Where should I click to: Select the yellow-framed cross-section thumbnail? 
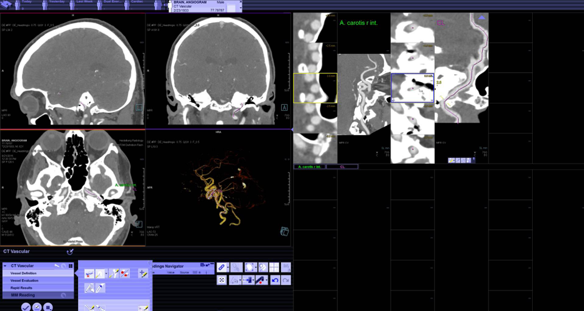tap(315, 88)
